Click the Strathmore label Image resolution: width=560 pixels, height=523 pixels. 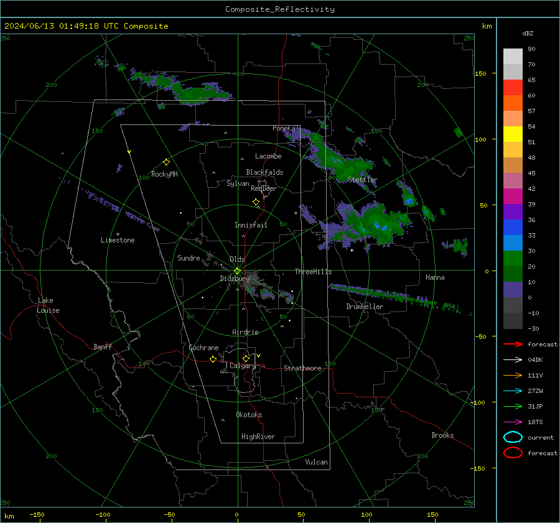[302, 368]
